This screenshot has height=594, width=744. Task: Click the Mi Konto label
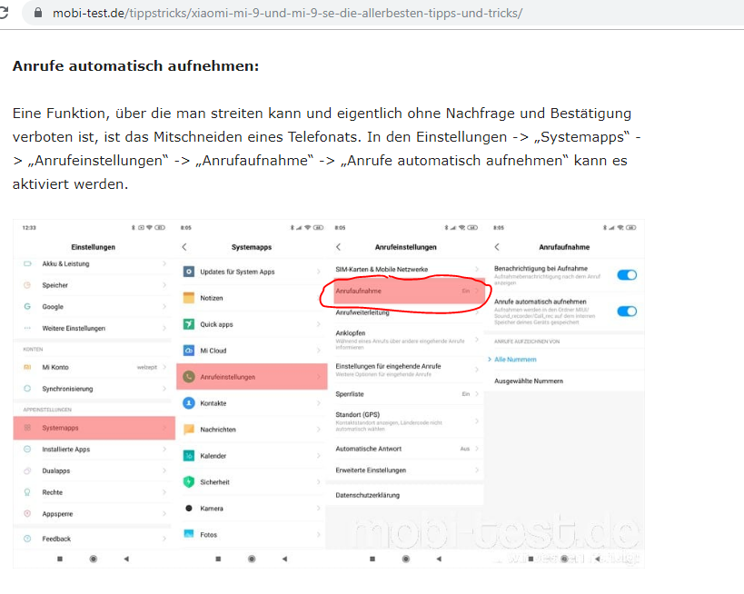pyautogui.click(x=55, y=367)
